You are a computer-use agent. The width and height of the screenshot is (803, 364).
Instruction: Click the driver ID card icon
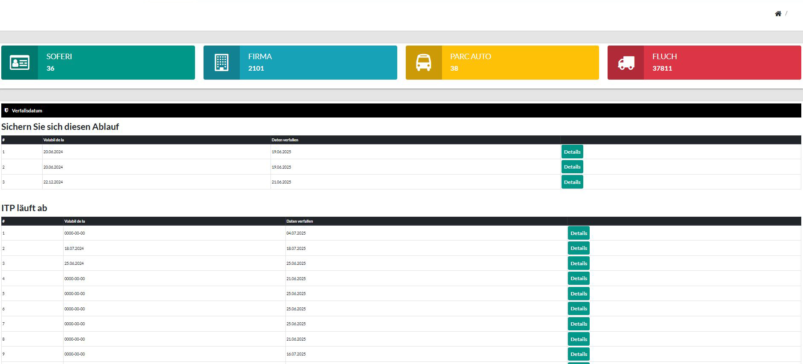pos(20,63)
